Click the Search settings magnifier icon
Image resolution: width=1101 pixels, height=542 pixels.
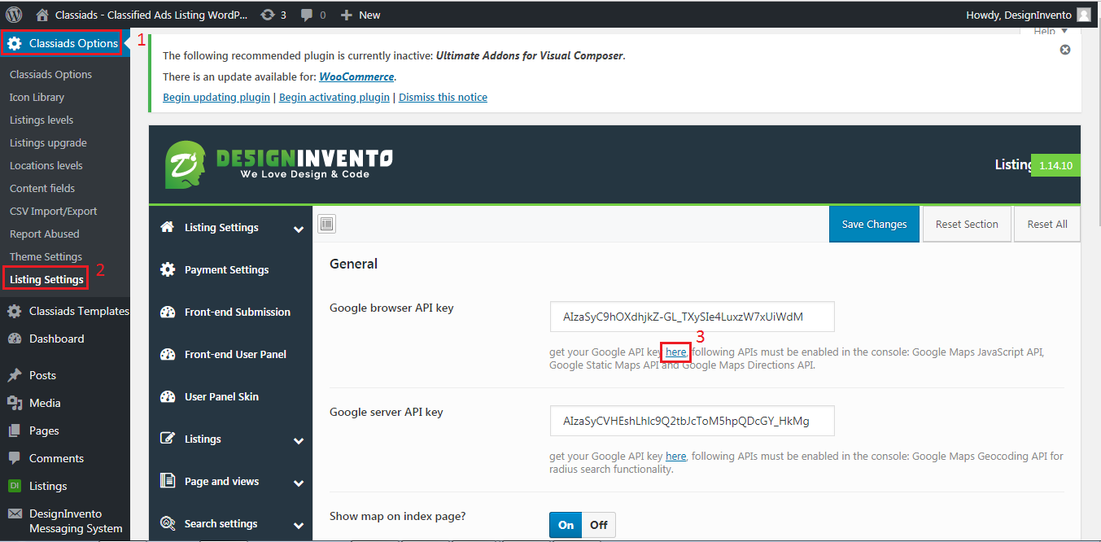coord(168,523)
